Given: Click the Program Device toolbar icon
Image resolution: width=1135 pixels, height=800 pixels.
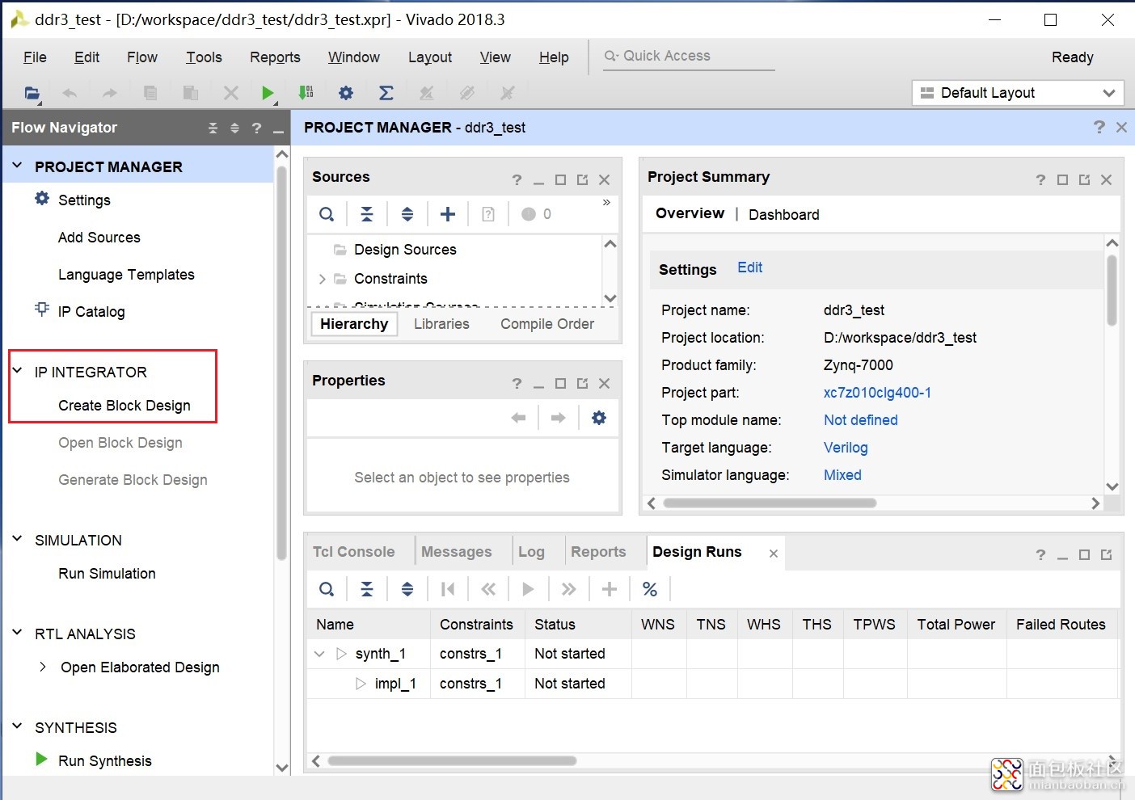Looking at the screenshot, I should click(x=306, y=93).
